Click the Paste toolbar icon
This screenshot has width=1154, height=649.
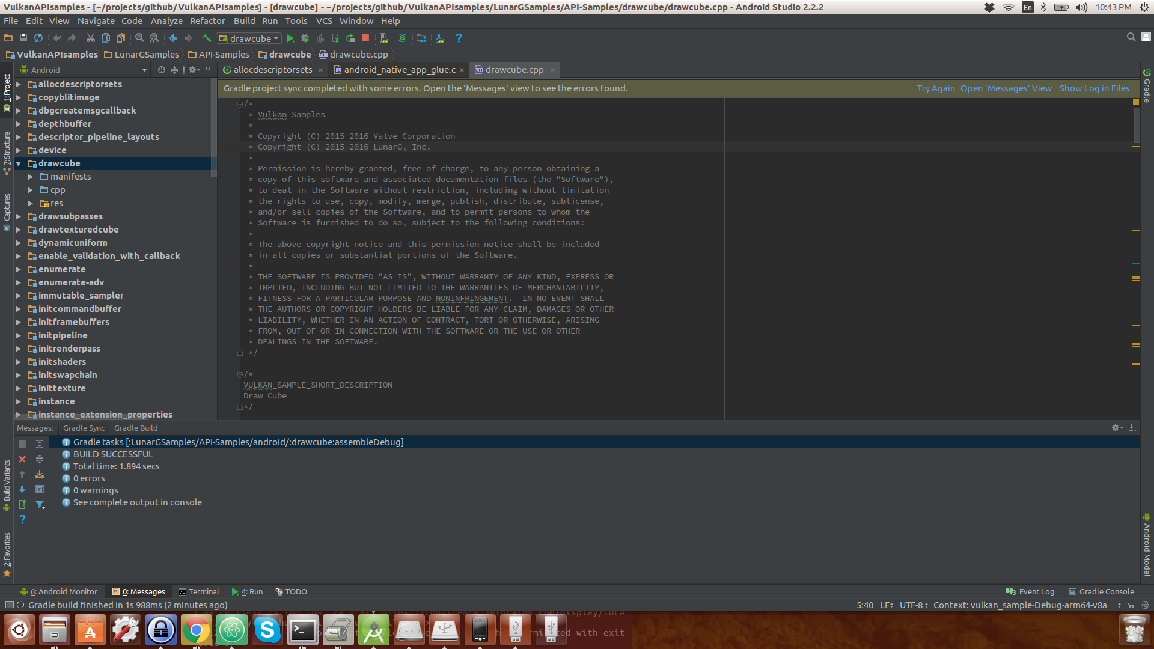point(120,38)
